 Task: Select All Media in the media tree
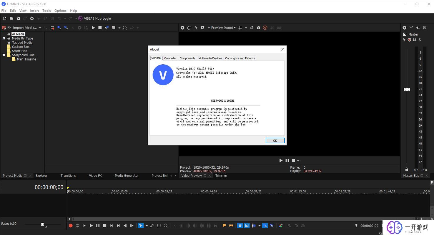[x=18, y=34]
